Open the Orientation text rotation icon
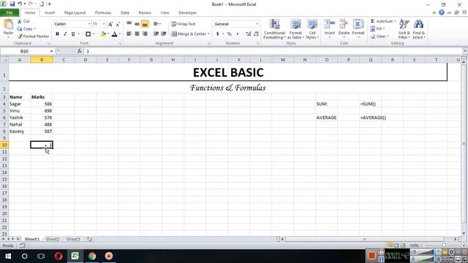Image resolution: width=468 pixels, height=263 pixels. (156, 24)
